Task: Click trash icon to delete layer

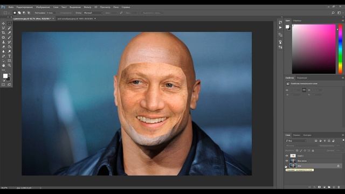Action: tap(339, 187)
